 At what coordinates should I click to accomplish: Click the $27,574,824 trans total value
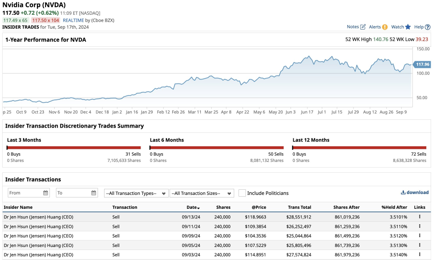pos(299,255)
